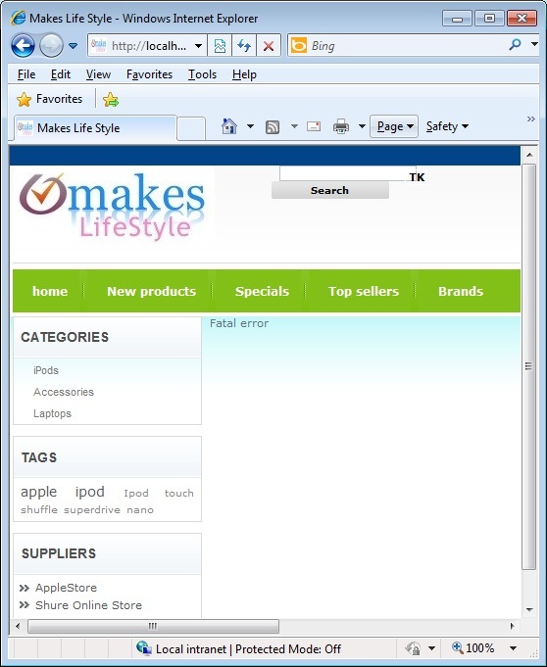Click the RSS feeds icon
Screen dimensions: 547x667
point(273,126)
